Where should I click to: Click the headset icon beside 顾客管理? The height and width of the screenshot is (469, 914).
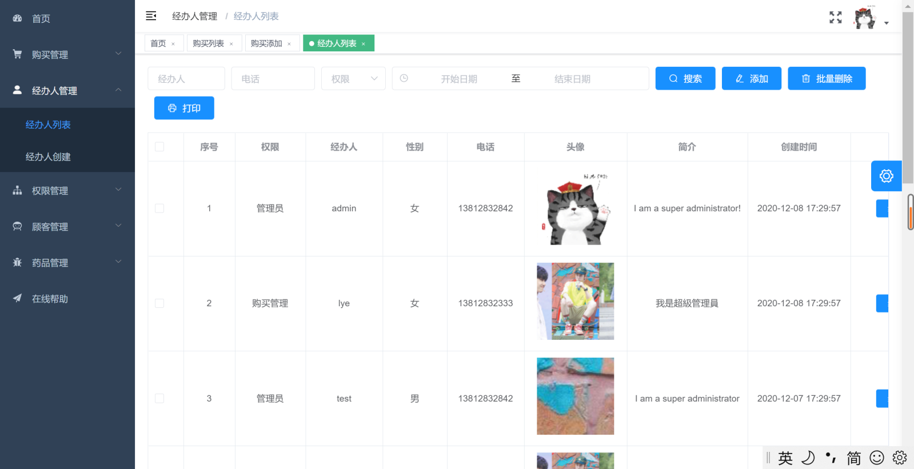17,226
